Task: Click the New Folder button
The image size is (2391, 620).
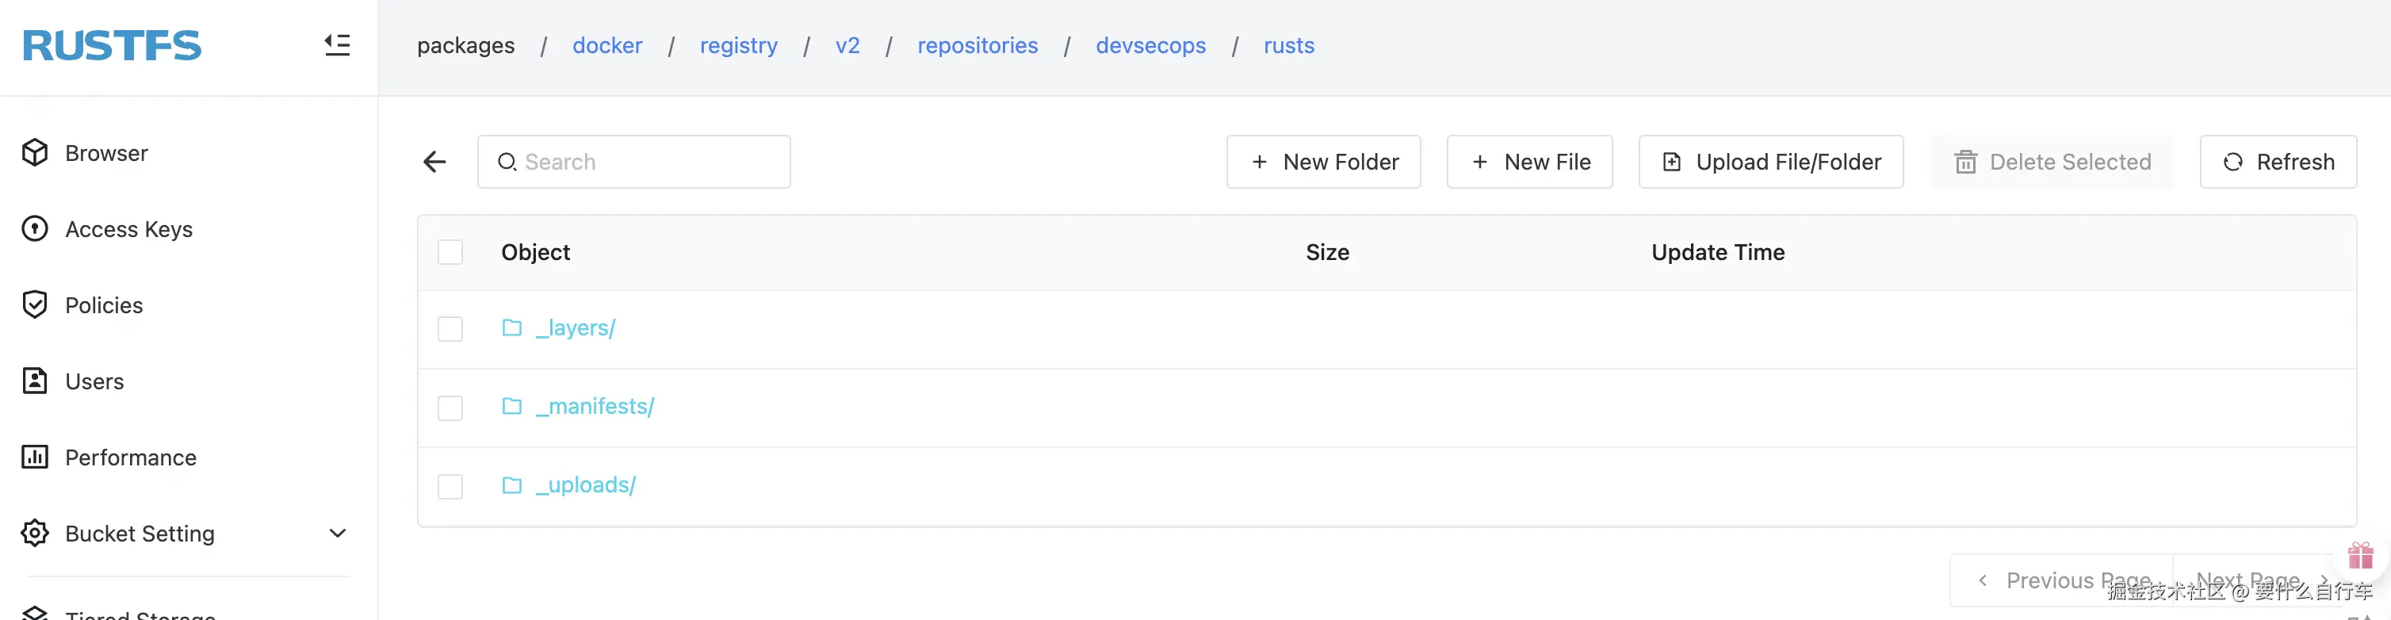Action: click(x=1322, y=163)
